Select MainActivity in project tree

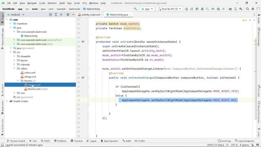(31, 36)
